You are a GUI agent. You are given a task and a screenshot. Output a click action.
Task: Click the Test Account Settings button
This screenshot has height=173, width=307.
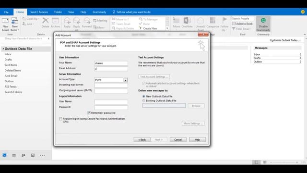[154, 77]
